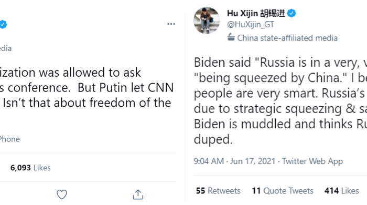Screen dimensions: 367x205
Task: View the 55 Retweets list
Action: pyautogui.click(x=218, y=191)
